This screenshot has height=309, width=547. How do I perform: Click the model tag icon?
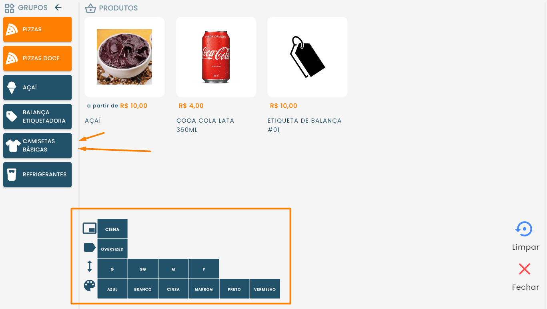pos(90,247)
